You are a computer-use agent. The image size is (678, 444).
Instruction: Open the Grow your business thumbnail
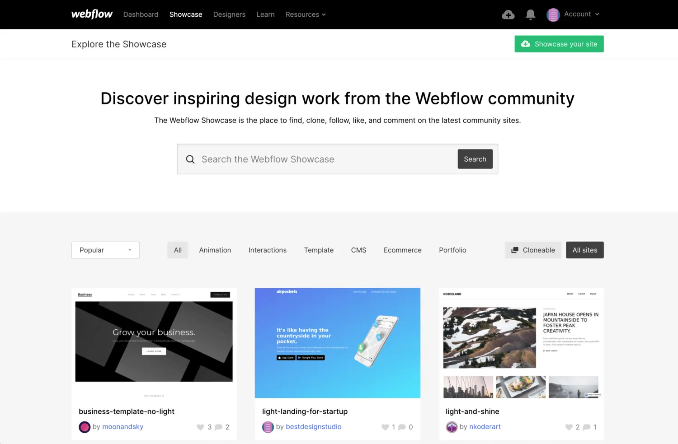pos(154,343)
